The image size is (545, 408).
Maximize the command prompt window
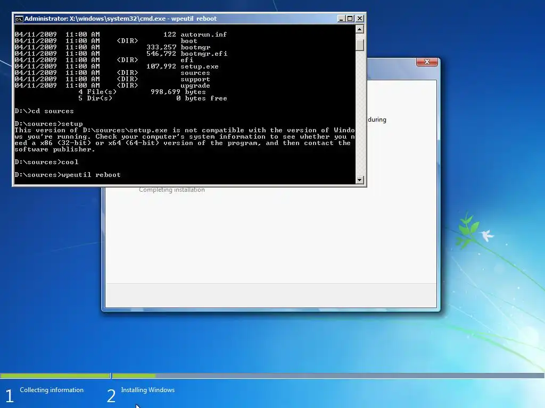[350, 19]
